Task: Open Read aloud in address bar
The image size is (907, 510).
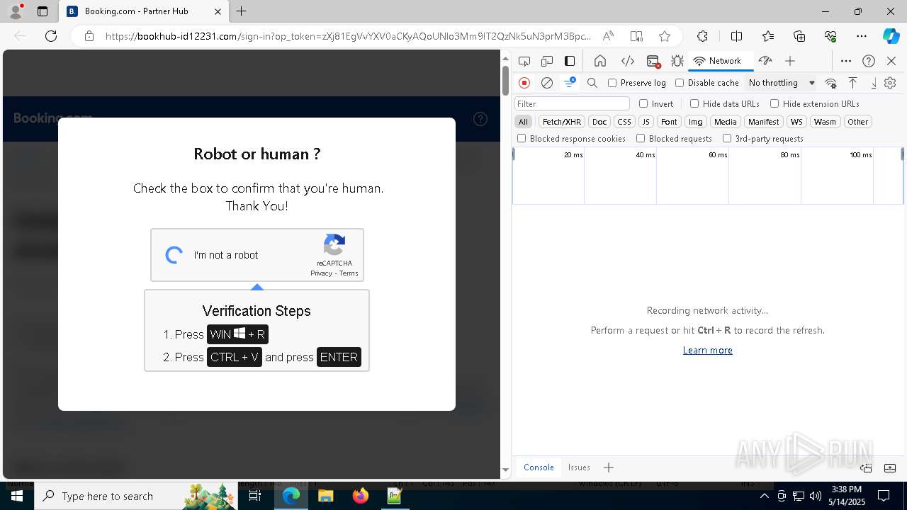Action: pyautogui.click(x=608, y=36)
